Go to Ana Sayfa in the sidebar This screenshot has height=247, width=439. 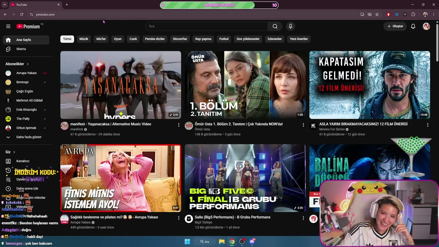pyautogui.click(x=26, y=40)
